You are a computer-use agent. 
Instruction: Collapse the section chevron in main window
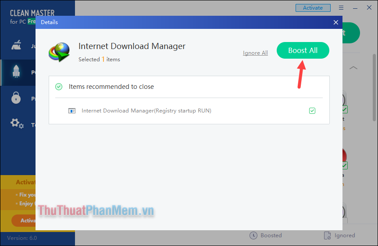click(x=353, y=68)
